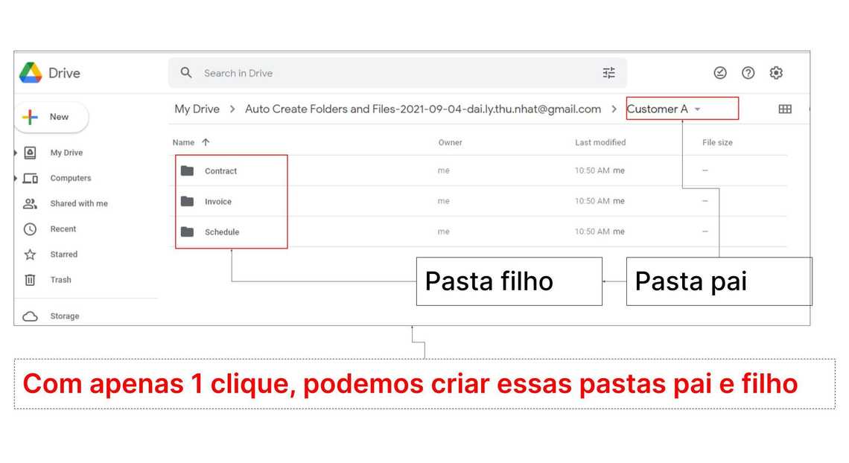
Task: Click the Owner column header
Action: click(x=451, y=142)
